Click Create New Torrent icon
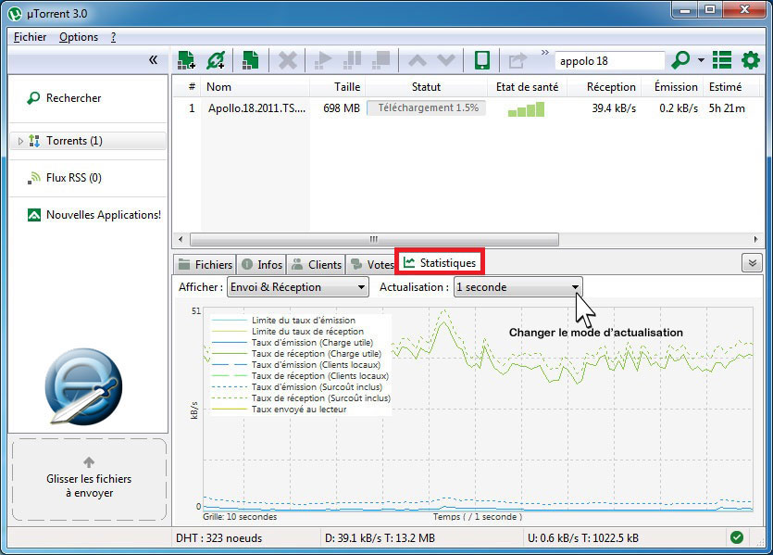Viewport: 773px width, 555px height. click(x=251, y=60)
